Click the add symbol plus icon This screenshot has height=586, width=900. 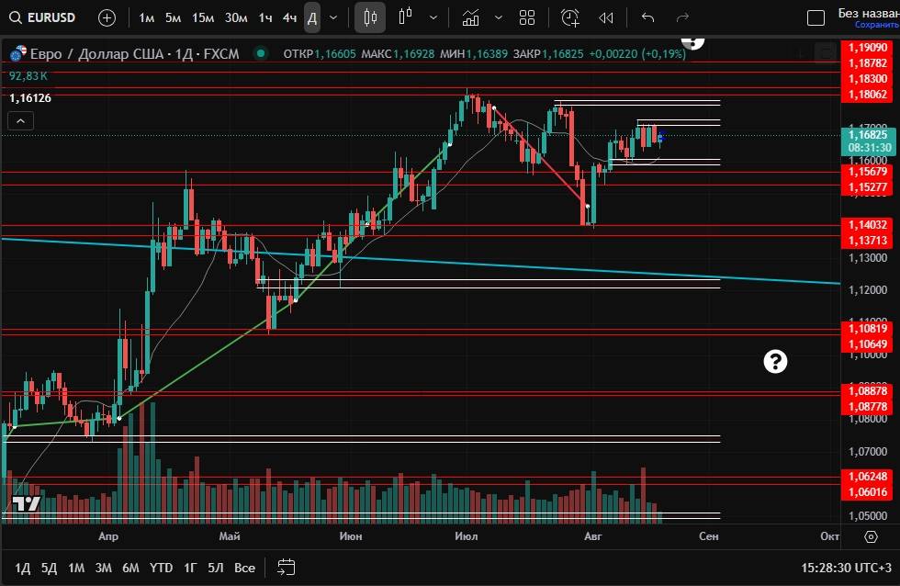[x=107, y=17]
